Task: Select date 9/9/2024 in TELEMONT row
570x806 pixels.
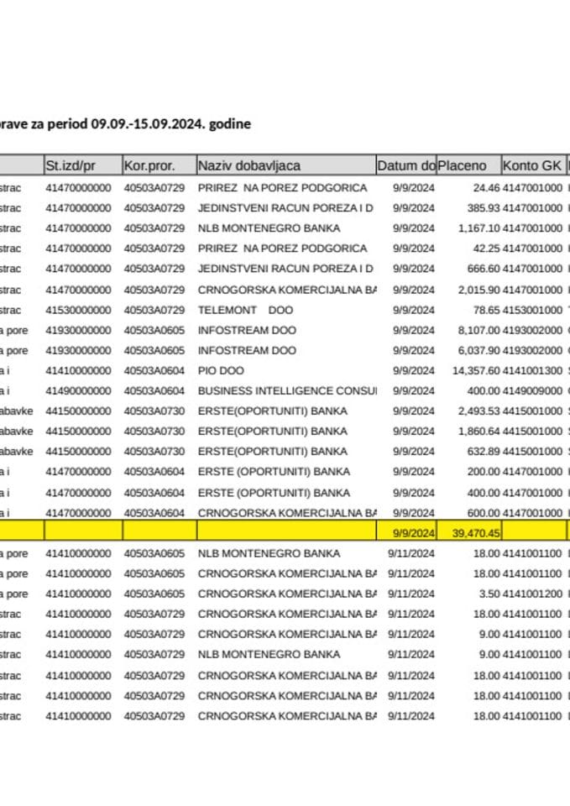Action: click(414, 310)
